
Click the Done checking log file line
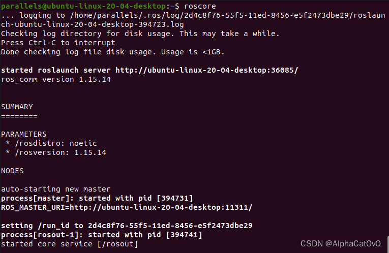[113, 52]
